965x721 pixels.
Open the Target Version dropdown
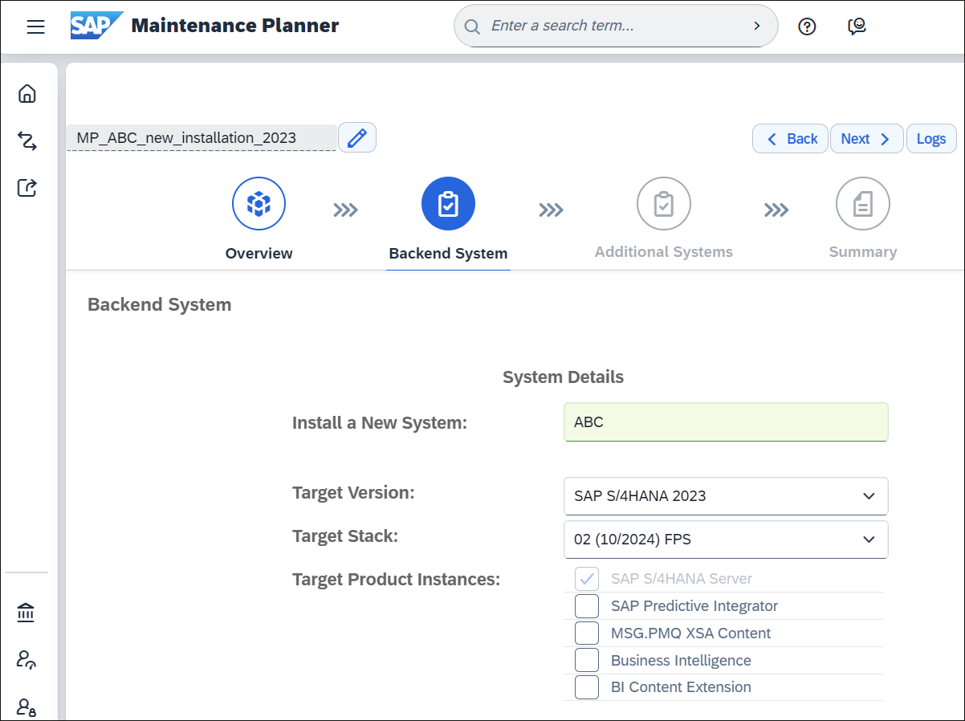coord(726,496)
